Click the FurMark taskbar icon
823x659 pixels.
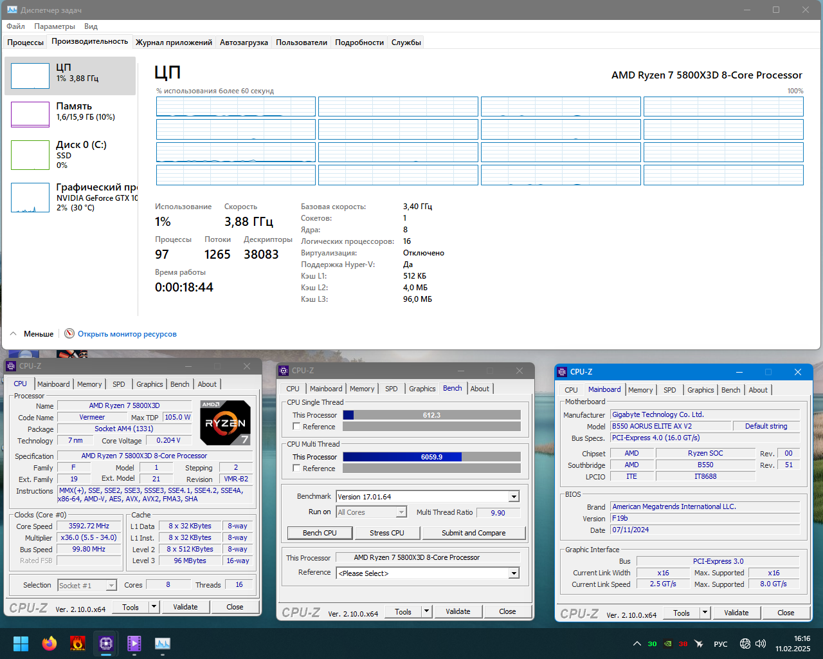(77, 643)
